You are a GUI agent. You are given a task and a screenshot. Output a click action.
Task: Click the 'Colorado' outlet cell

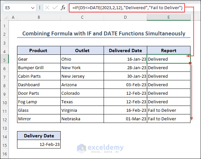pyautogui.click(x=82, y=93)
